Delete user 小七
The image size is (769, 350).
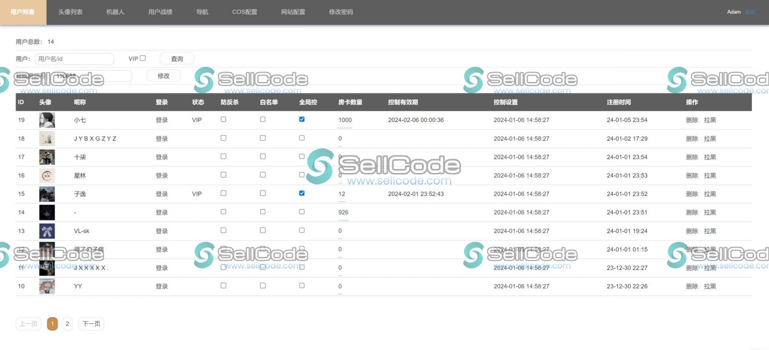pos(692,120)
